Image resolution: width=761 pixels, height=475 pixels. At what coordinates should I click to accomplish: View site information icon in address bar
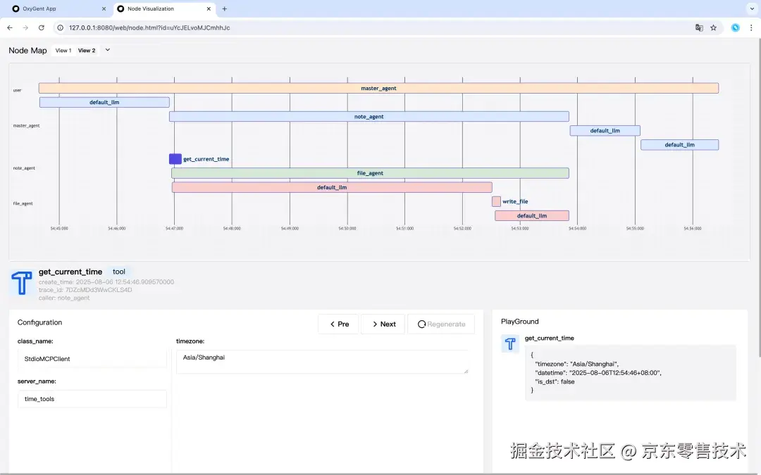[x=60, y=27]
